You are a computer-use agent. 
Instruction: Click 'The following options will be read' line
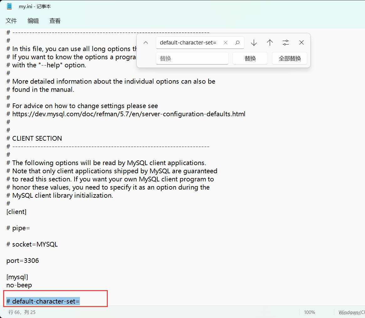(106, 163)
